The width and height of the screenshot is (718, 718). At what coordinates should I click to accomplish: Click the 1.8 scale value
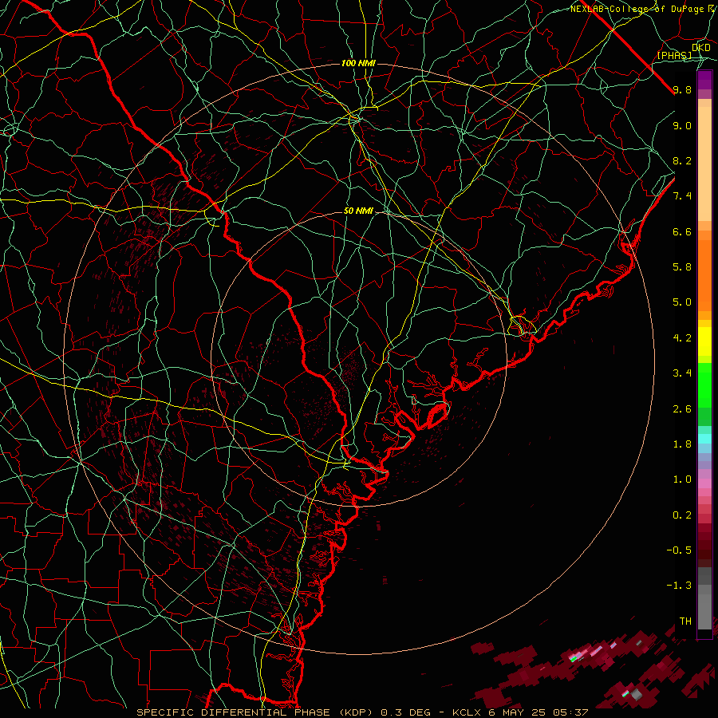point(682,444)
